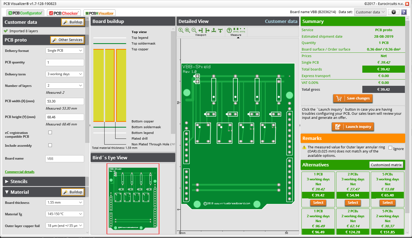Viewport: 412px width, 238px height.
Task: Click the Launch inquiry button
Action: pyautogui.click(x=353, y=127)
